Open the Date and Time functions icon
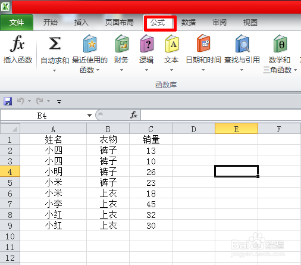Image resolution: width=301 pixels, height=265 pixels. pos(203,43)
